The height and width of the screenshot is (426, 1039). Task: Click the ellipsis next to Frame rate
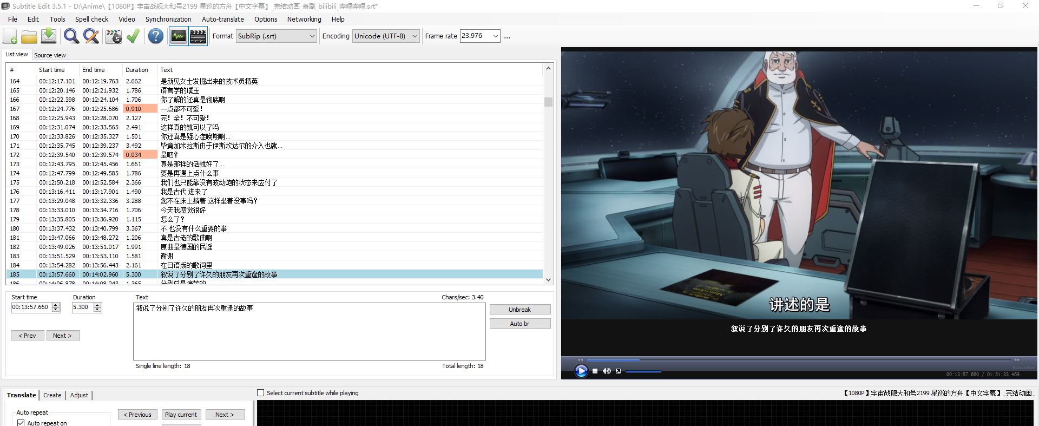point(507,36)
